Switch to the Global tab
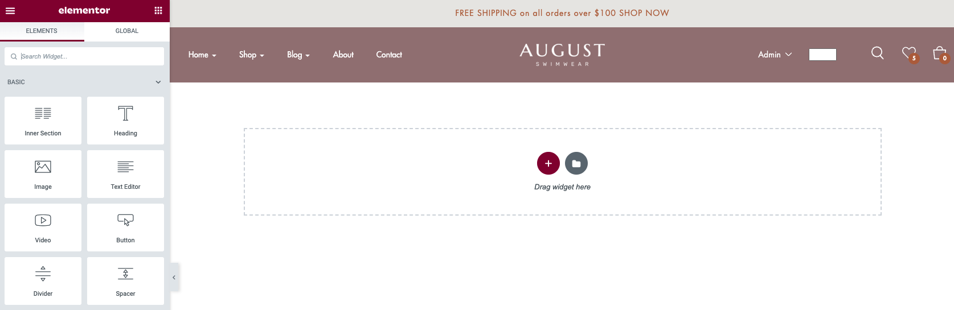Image resolution: width=954 pixels, height=310 pixels. click(127, 31)
